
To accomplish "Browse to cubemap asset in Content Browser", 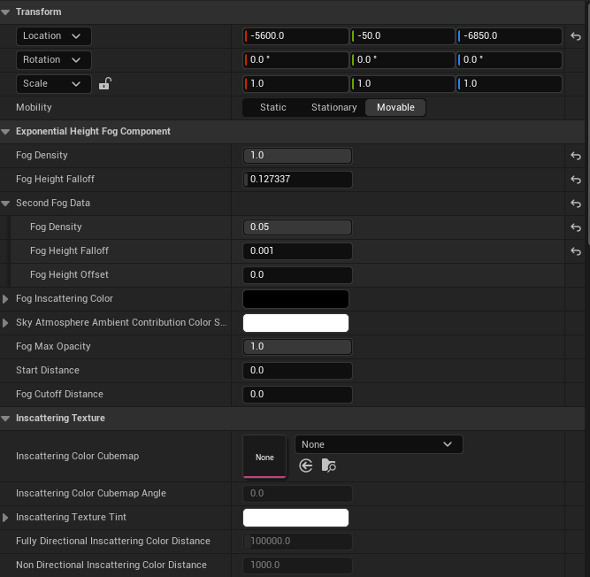I will point(328,465).
